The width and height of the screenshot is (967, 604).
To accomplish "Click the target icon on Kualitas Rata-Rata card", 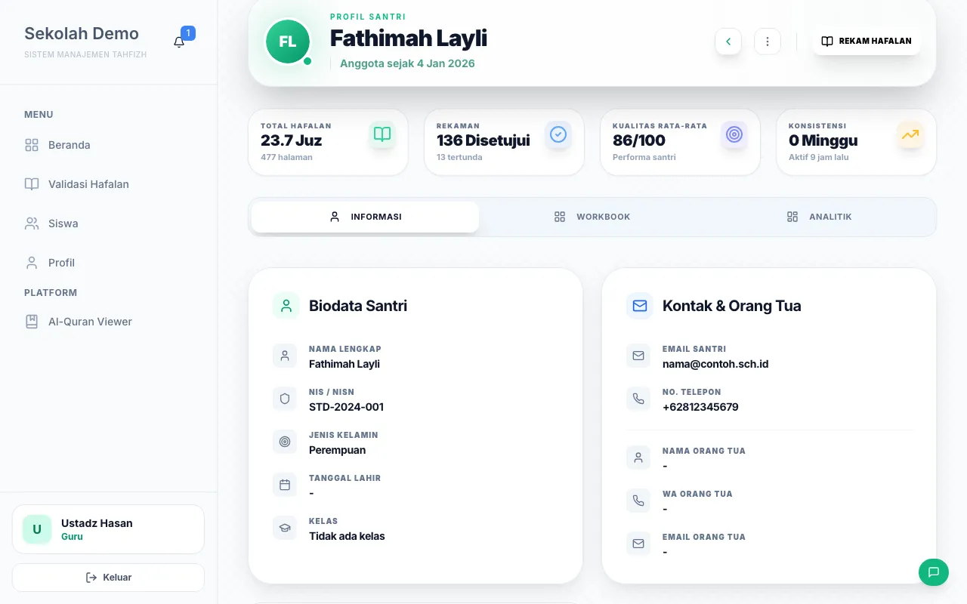I will pyautogui.click(x=734, y=134).
